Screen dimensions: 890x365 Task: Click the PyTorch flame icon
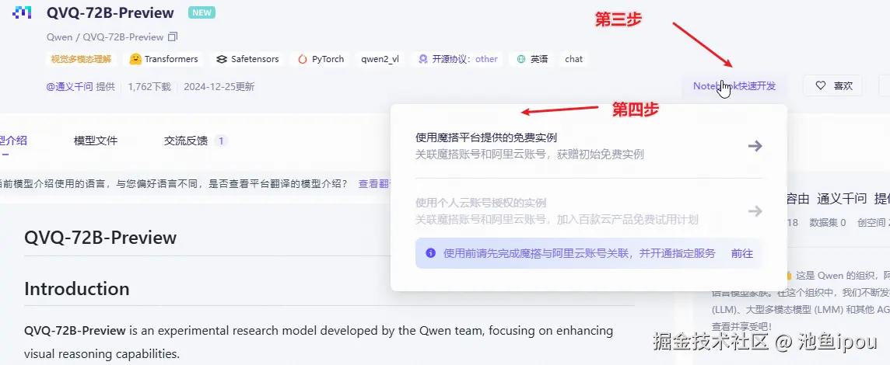(x=302, y=59)
